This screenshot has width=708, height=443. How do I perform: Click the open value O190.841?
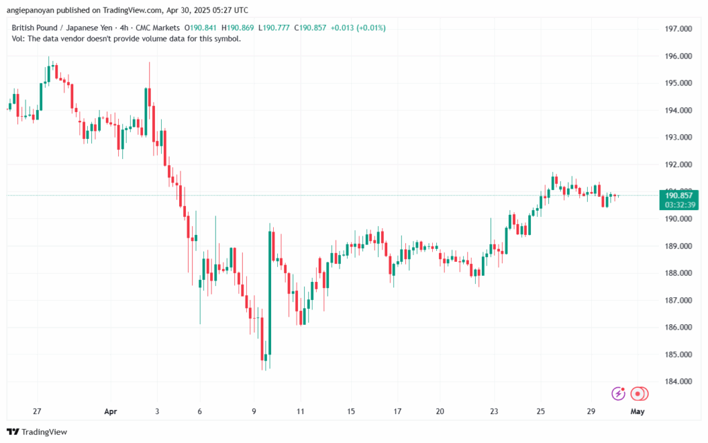pos(200,28)
